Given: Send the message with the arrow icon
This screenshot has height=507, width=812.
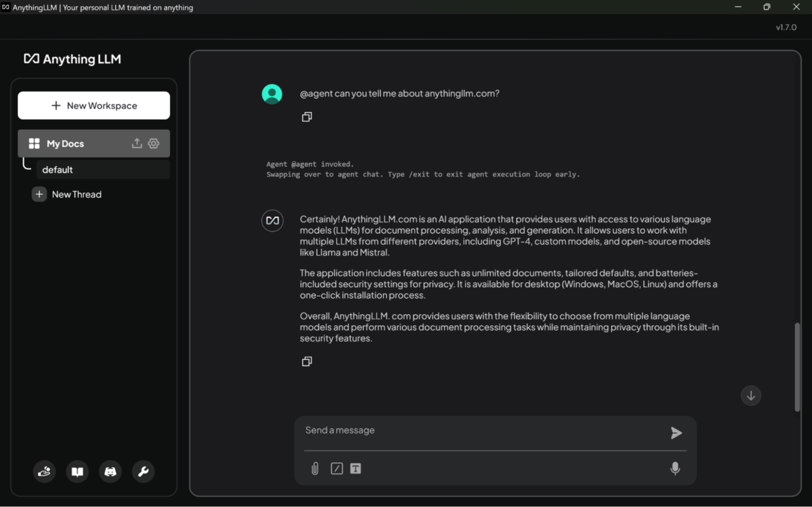Looking at the screenshot, I should pos(676,433).
